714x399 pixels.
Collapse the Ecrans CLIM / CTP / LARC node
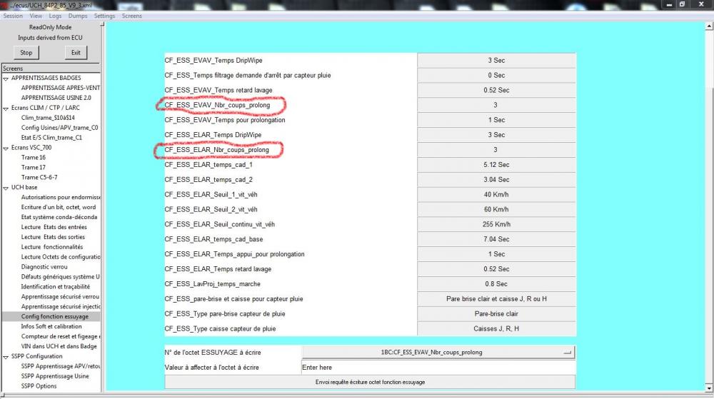pos(6,108)
